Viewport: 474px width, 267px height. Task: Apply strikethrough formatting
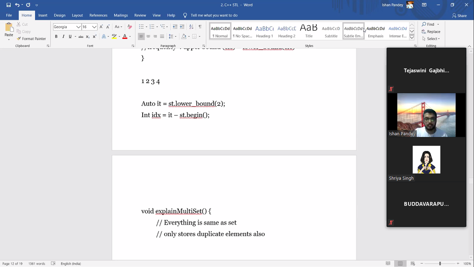click(81, 36)
